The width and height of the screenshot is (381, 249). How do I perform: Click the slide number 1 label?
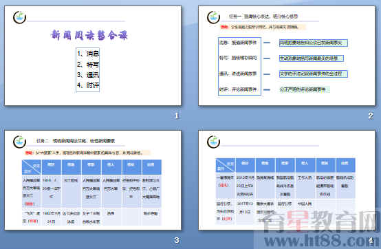[177, 116]
